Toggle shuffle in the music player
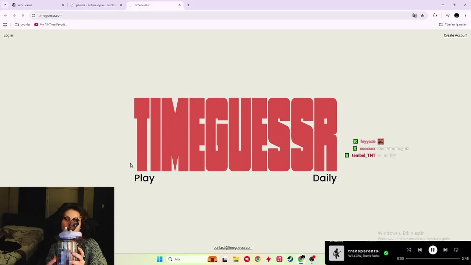471x265 pixels. pyautogui.click(x=409, y=250)
